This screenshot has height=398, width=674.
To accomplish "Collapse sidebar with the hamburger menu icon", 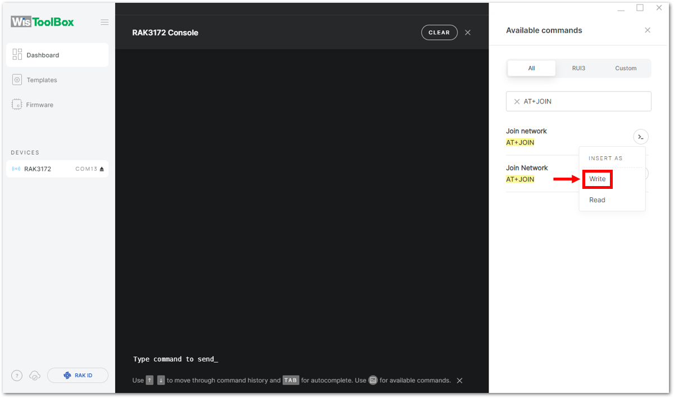I will pyautogui.click(x=105, y=22).
